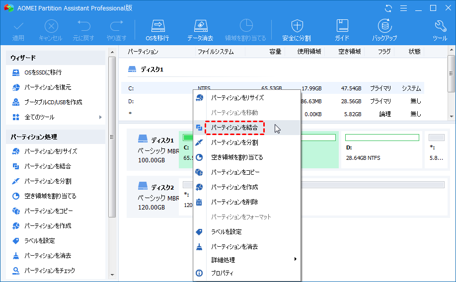Select 空き領域を割り当てる in context menu
456x282 pixels.
click(x=247, y=157)
